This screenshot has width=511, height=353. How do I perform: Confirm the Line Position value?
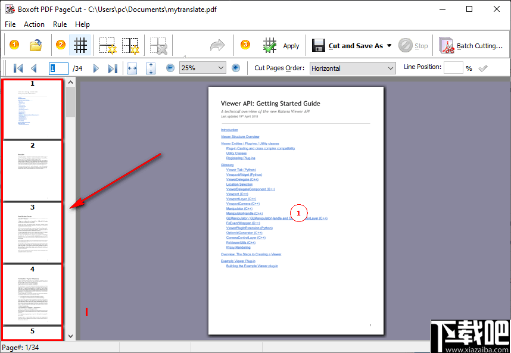pos(483,67)
